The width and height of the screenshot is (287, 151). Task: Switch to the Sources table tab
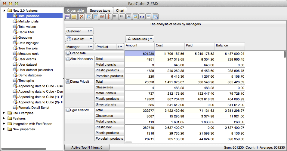pos(100,10)
